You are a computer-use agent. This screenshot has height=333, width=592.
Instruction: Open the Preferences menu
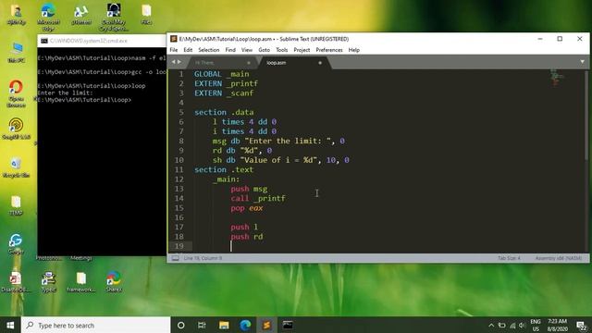tap(329, 50)
